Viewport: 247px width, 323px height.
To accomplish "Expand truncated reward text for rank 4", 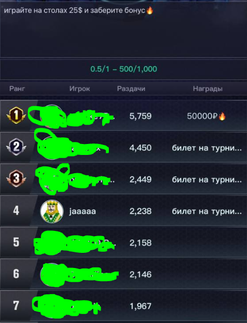I will 207,211.
